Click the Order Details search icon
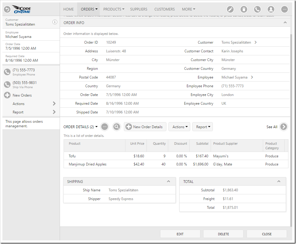Image resolution: width=296 pixels, height=244 pixels. pos(116,127)
